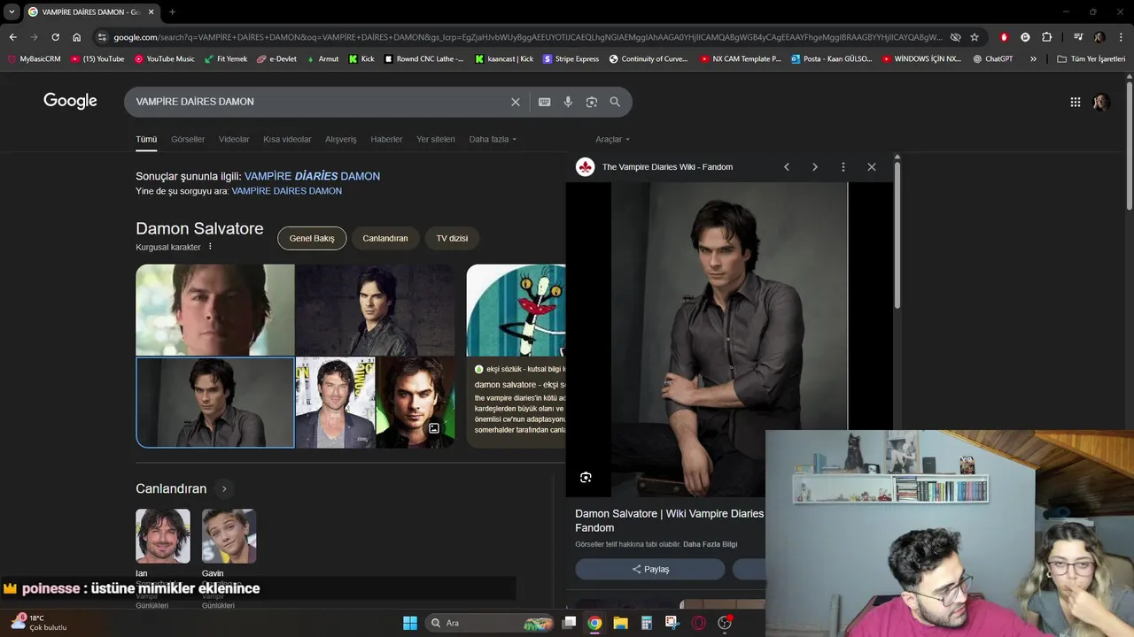Open Damon Salvatore Wiki Fandom title link
Image resolution: width=1134 pixels, height=637 pixels.
tap(669, 520)
